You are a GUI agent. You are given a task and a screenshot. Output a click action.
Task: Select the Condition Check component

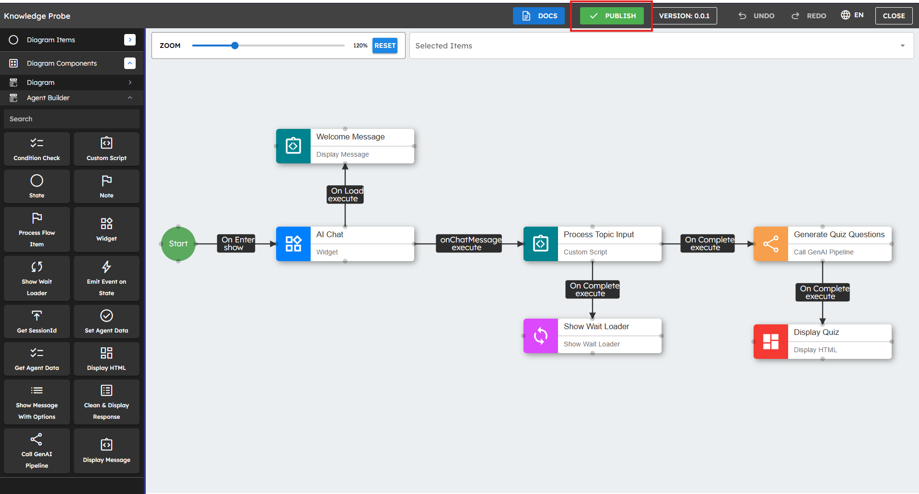pos(37,149)
